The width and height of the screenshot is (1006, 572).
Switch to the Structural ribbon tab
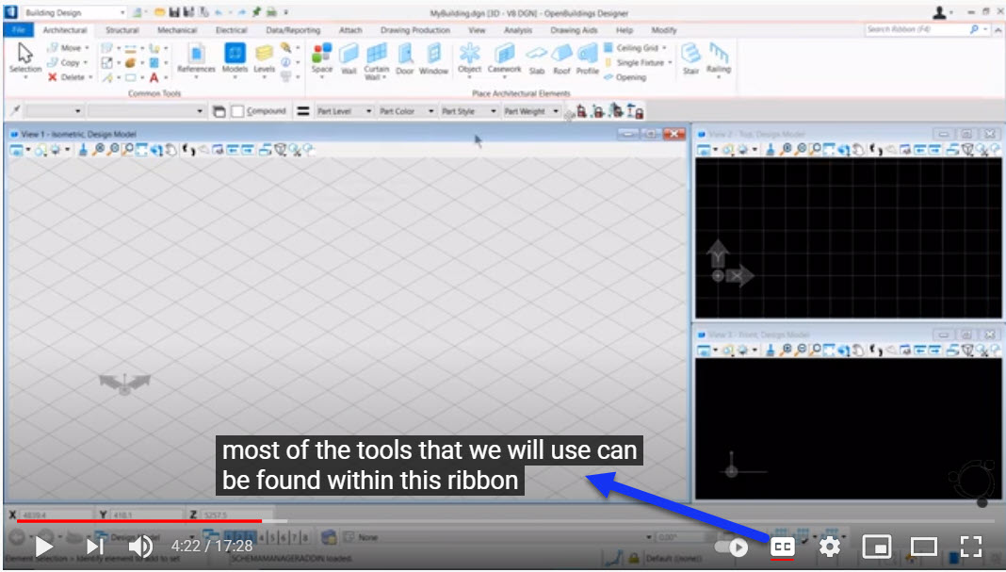[122, 29]
